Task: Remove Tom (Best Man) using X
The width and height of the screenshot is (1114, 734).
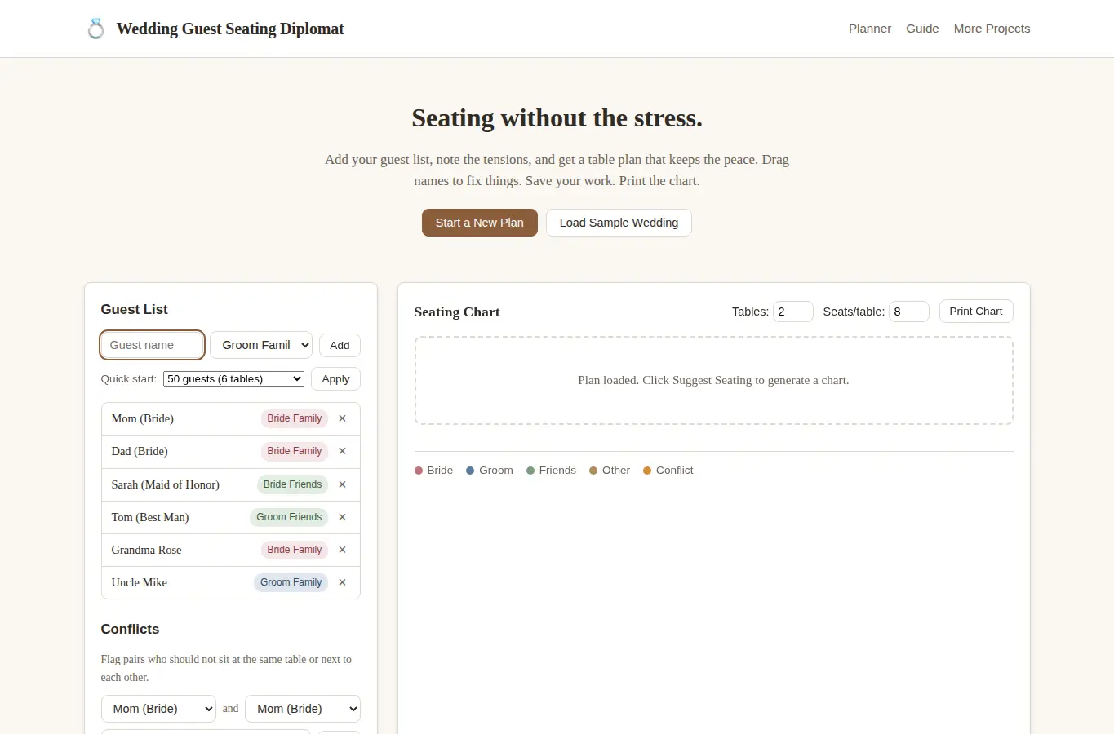Action: point(342,517)
